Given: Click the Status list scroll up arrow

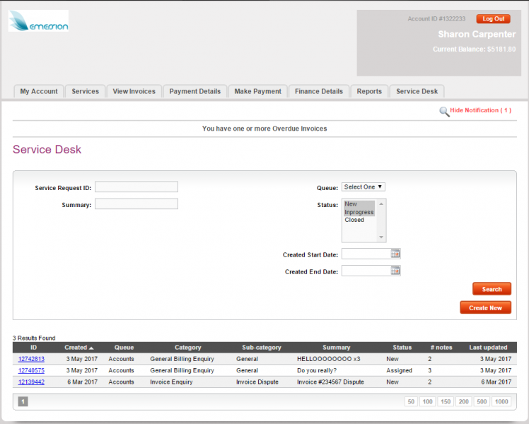Looking at the screenshot, I should (x=381, y=204).
